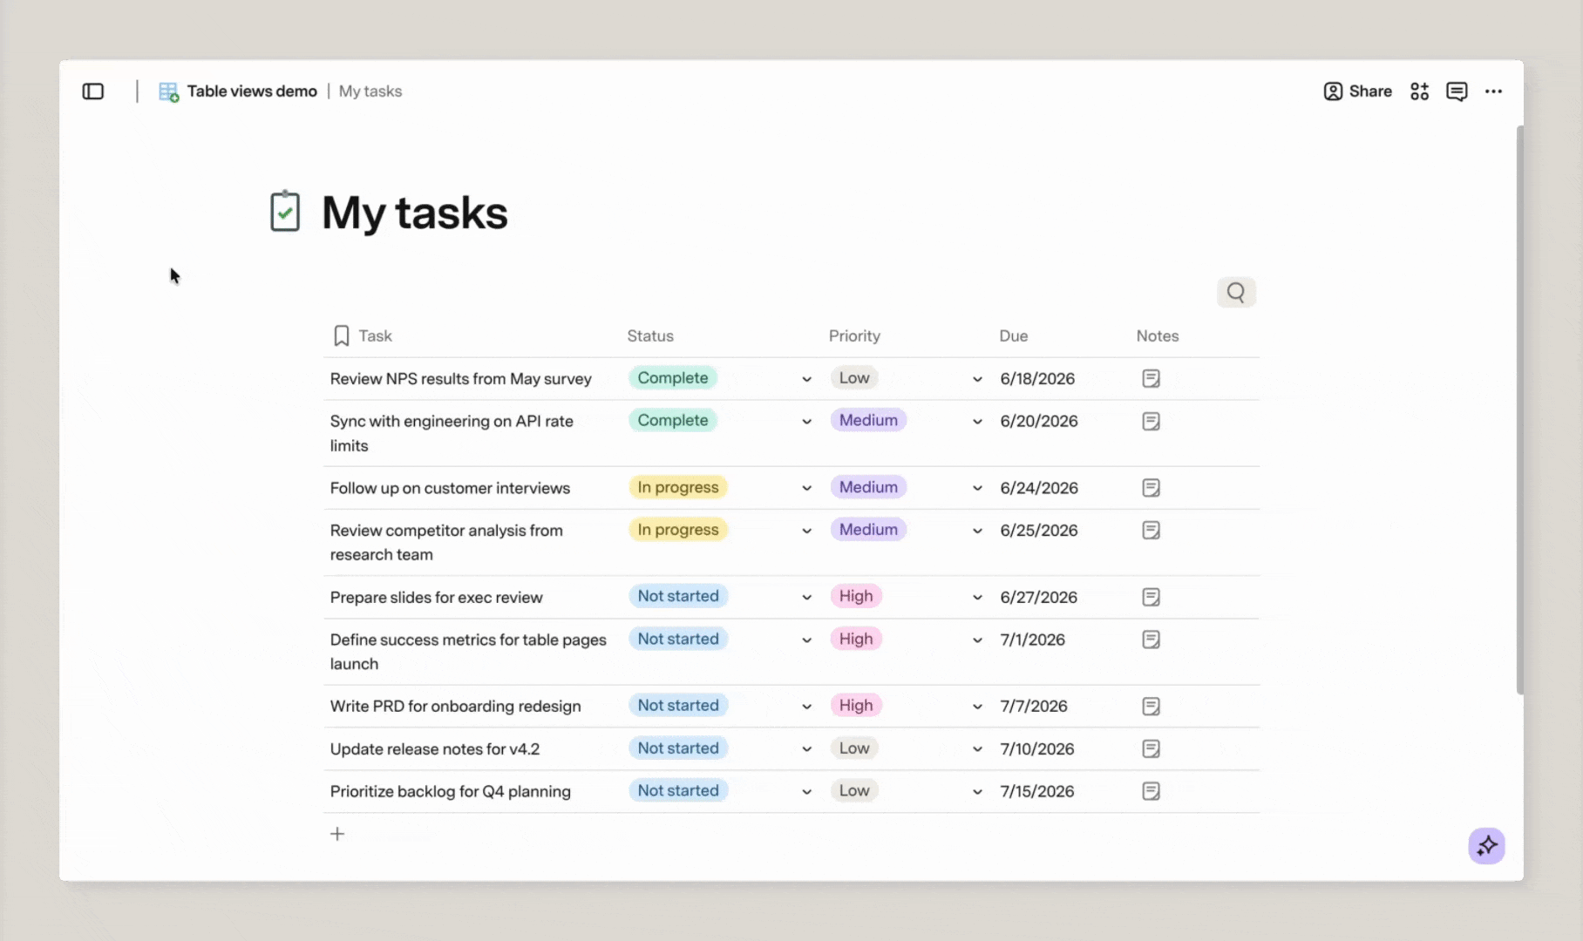The width and height of the screenshot is (1583, 941).
Task: Expand priority dropdown for Review NPS results
Action: (x=977, y=379)
